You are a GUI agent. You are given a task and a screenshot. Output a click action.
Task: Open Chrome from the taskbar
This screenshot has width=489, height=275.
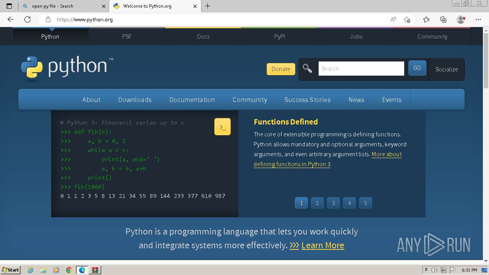[69, 270]
